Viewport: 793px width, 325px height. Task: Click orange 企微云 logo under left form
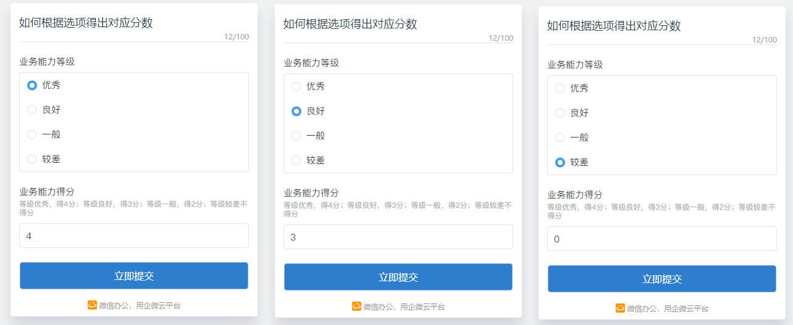coord(93,305)
